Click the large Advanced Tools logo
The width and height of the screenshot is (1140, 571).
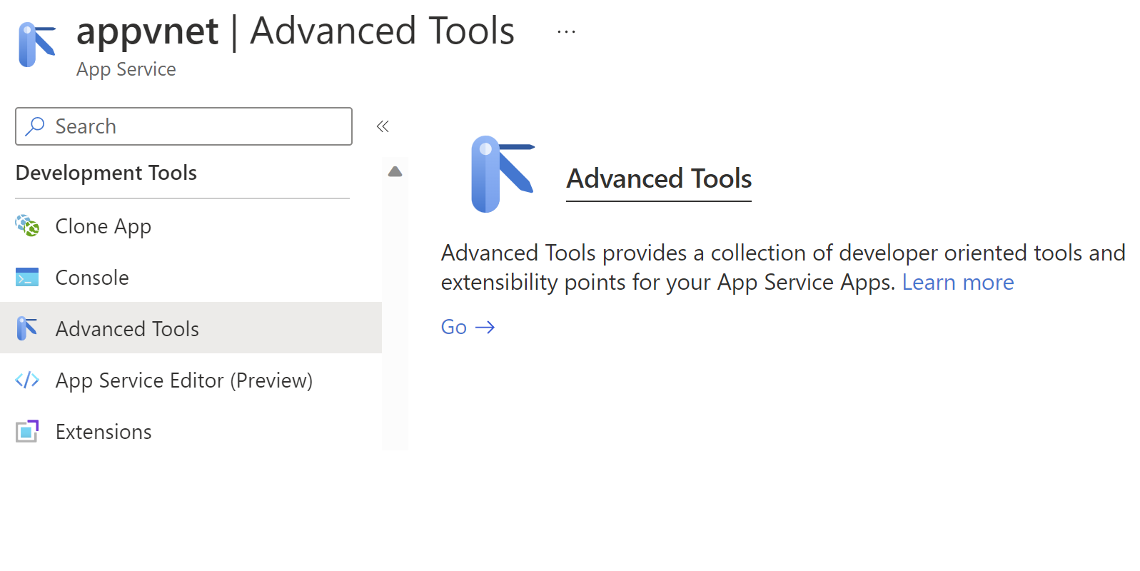[x=503, y=174]
